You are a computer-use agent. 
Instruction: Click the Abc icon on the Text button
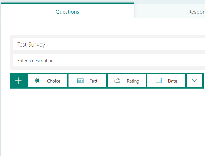pyautogui.click(x=80, y=81)
